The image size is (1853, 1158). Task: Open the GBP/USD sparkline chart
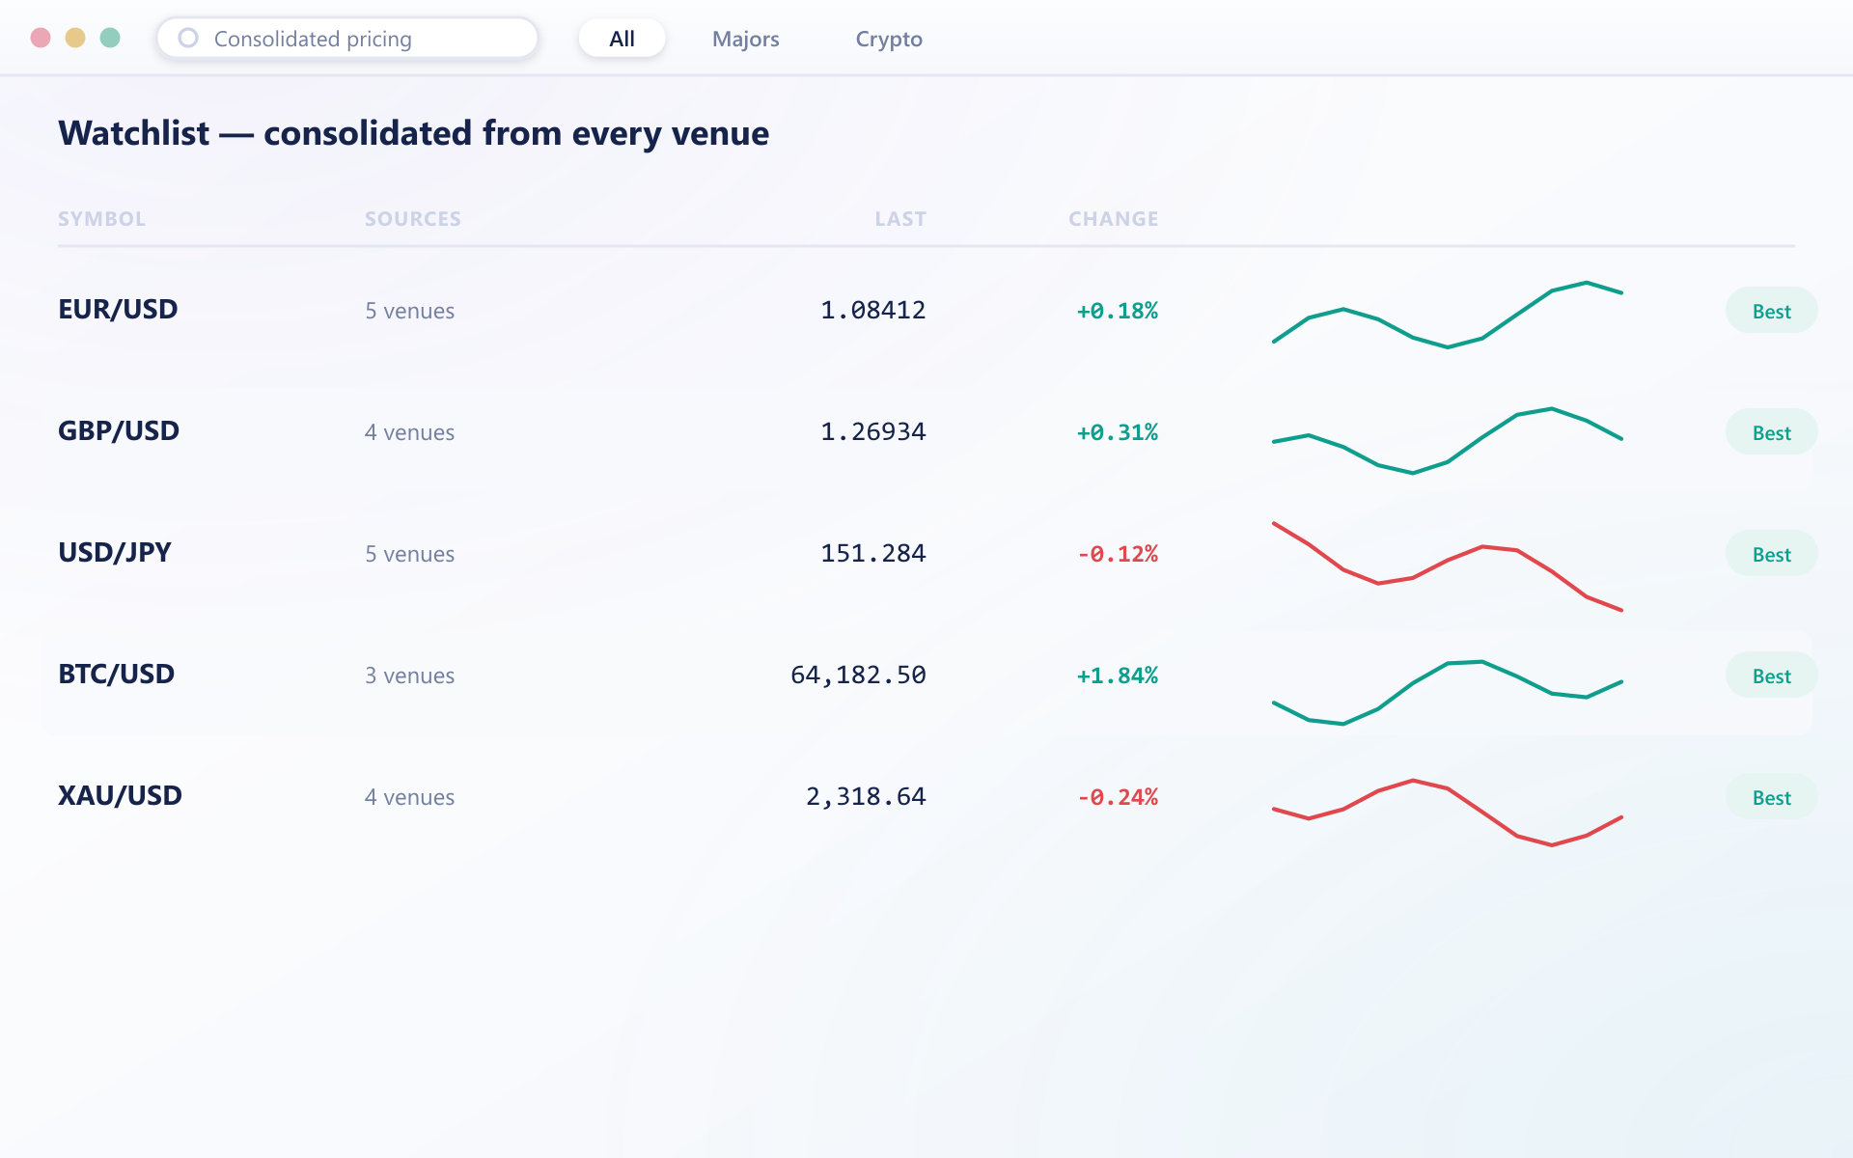(x=1448, y=440)
